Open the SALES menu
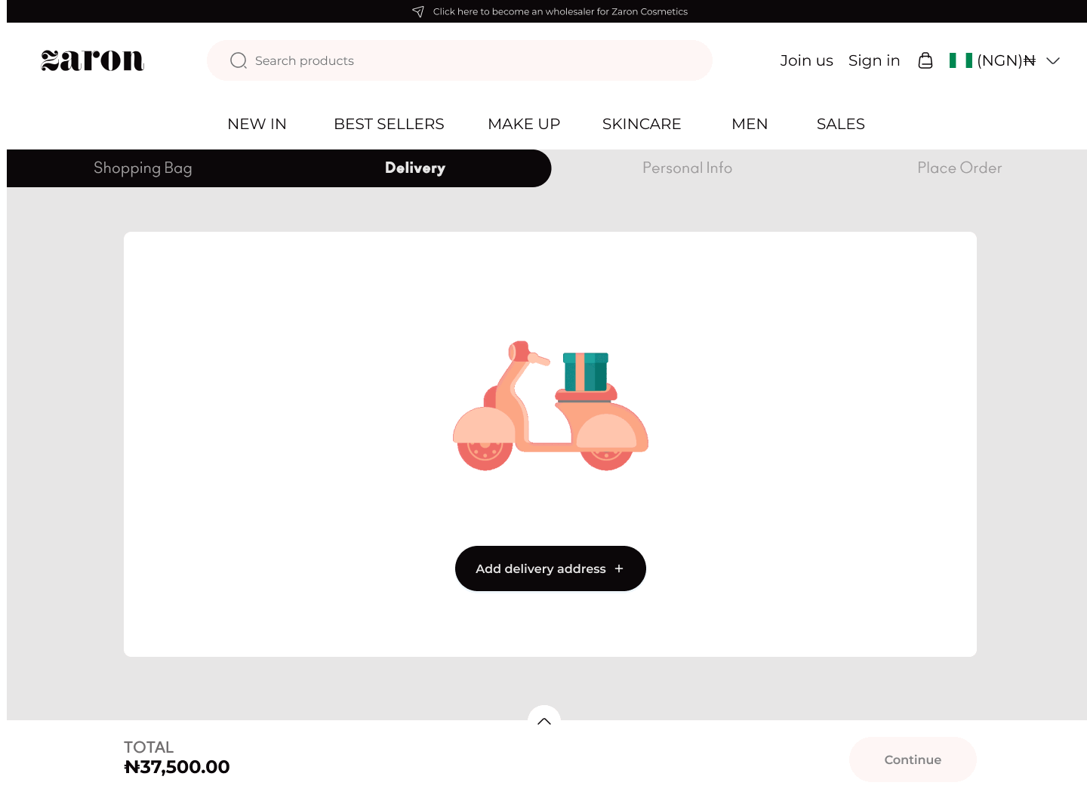 click(x=841, y=124)
